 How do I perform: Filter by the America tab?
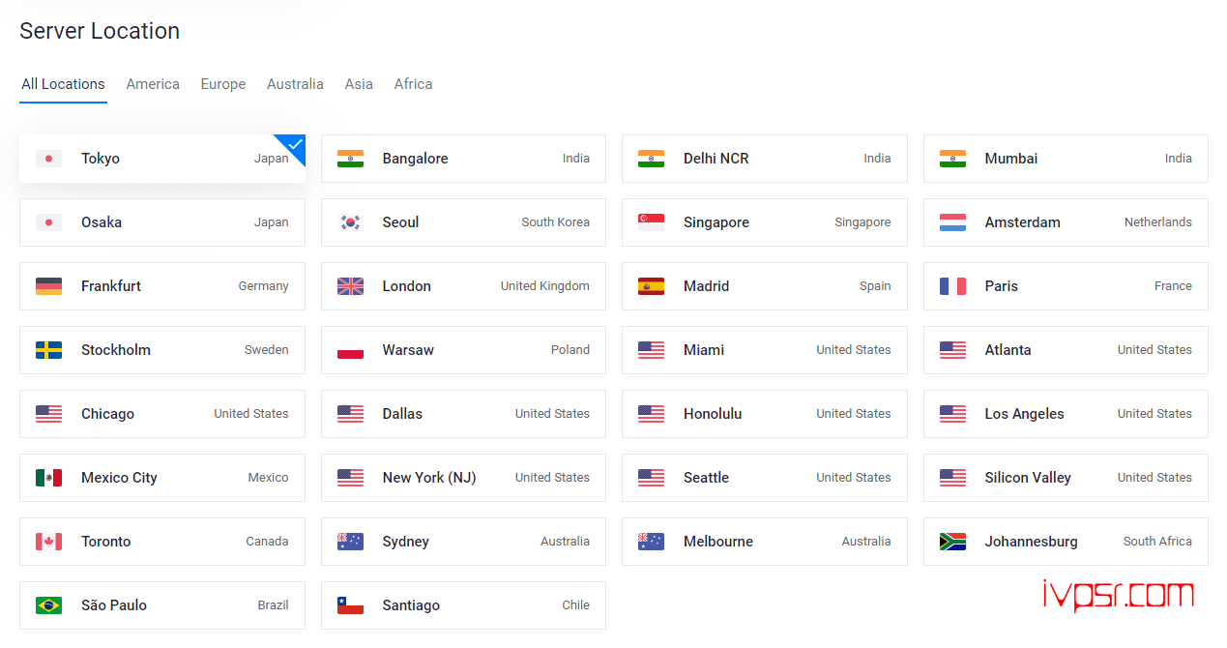pyautogui.click(x=153, y=84)
